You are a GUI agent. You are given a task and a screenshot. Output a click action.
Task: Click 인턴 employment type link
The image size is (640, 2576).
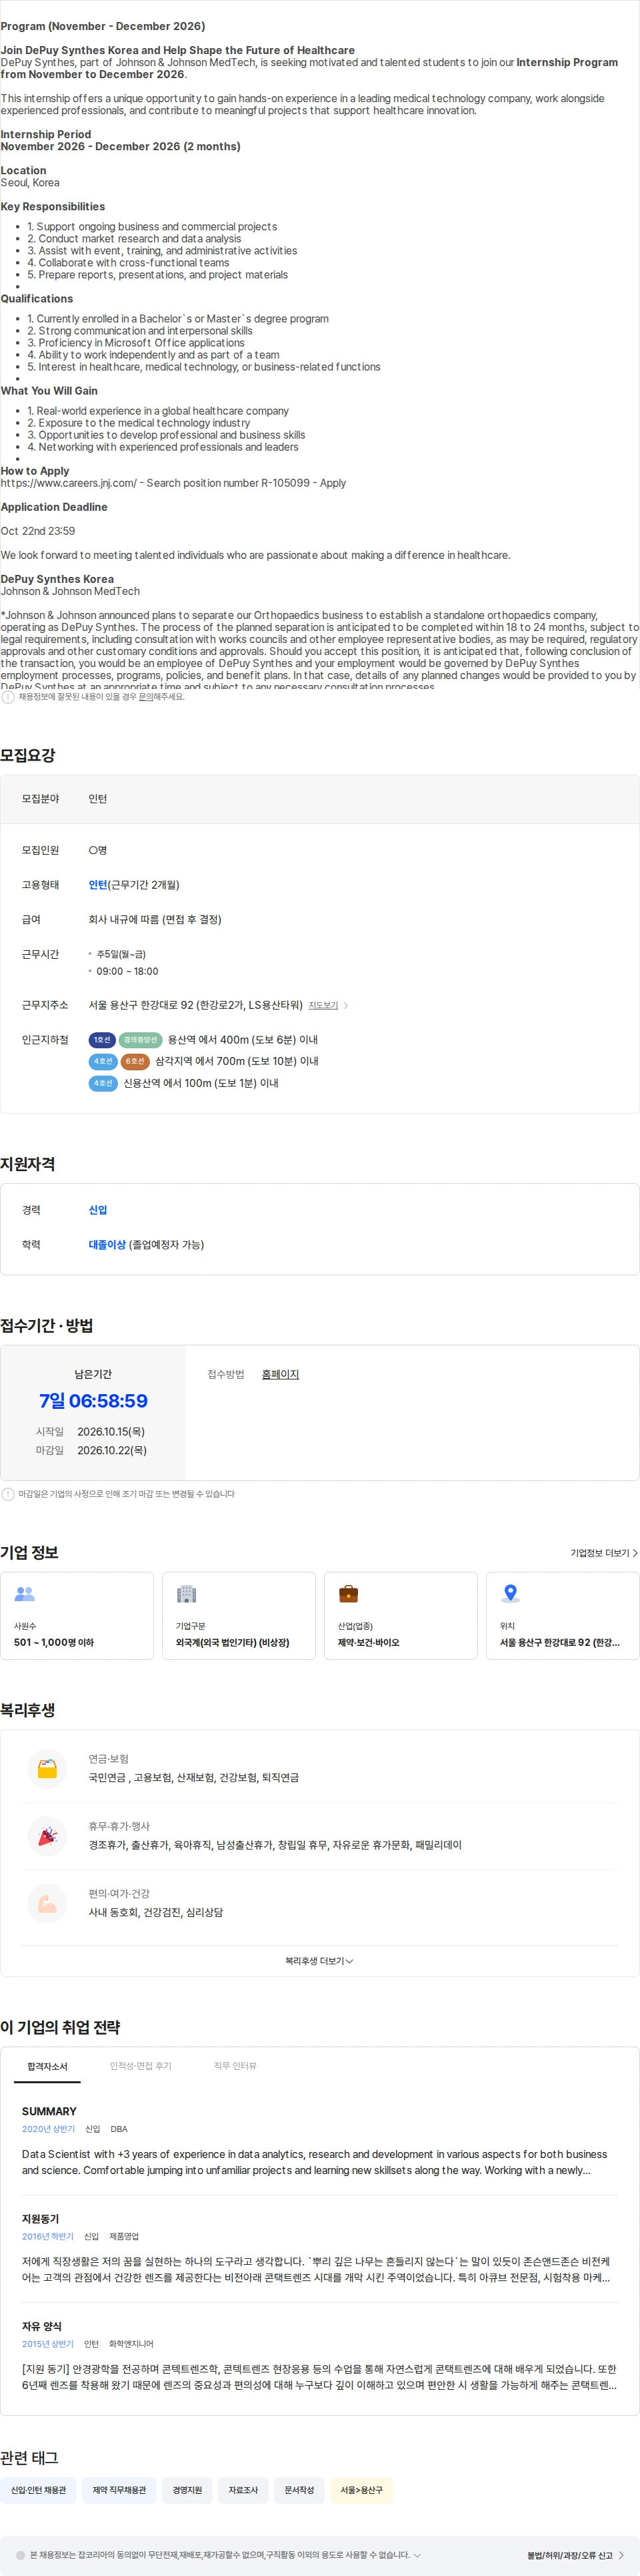98,885
